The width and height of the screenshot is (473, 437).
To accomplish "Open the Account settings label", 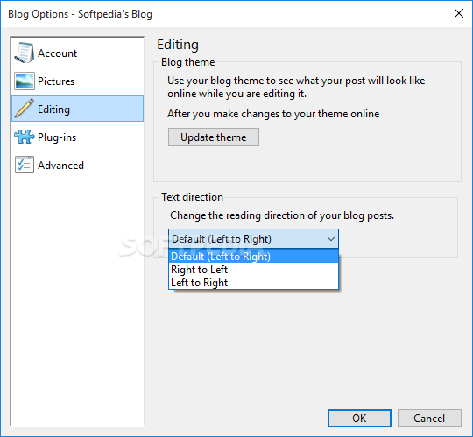I will pyautogui.click(x=57, y=53).
